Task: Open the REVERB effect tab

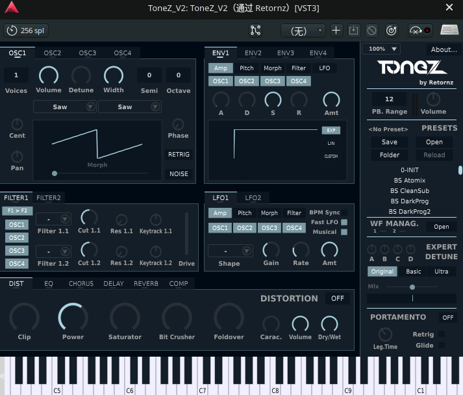Action: pyautogui.click(x=146, y=284)
